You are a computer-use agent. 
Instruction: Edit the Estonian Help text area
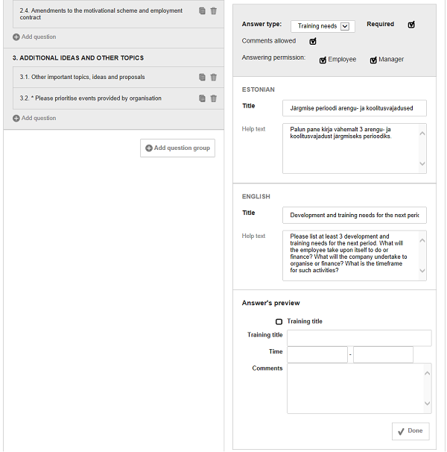tap(355, 148)
